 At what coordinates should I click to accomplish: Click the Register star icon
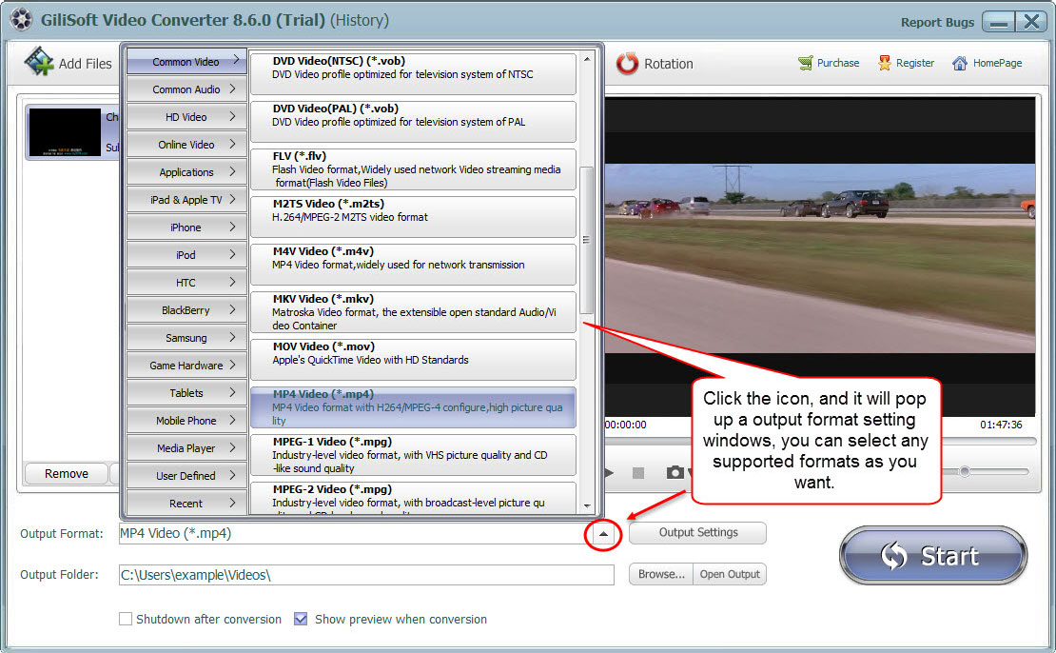tap(884, 63)
